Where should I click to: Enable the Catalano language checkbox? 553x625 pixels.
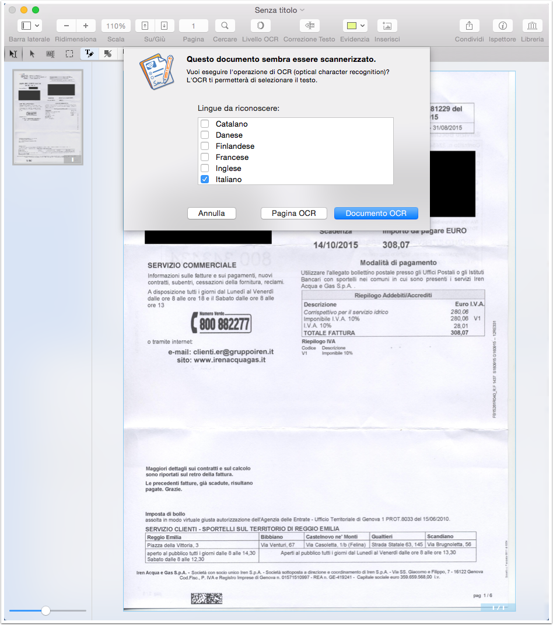(205, 124)
